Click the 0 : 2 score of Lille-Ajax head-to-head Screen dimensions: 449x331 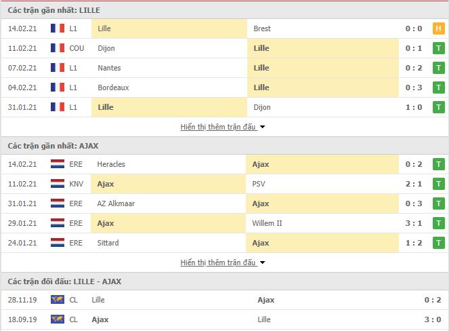point(433,300)
